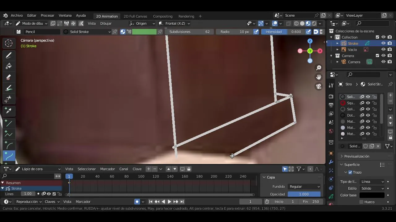Open the Frontal (X-Z) plane dropdown

[174, 23]
